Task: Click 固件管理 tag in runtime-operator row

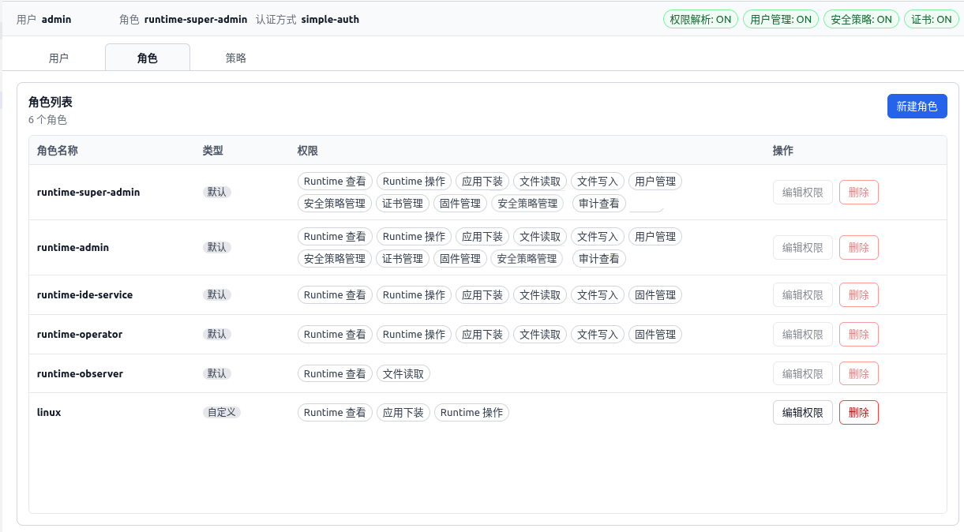Action: pos(655,335)
